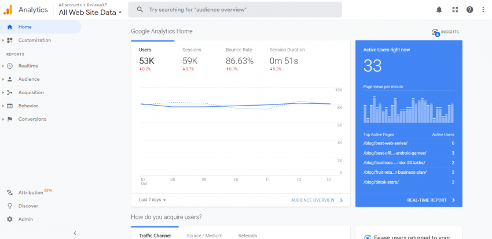Click the Acquisition branching icon
This screenshot has height=239, width=492.
pos(10,92)
